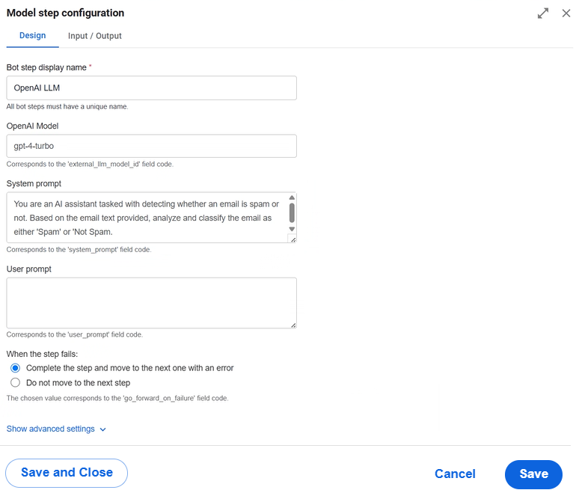
Task: Open the Design tab
Action: [x=32, y=35]
